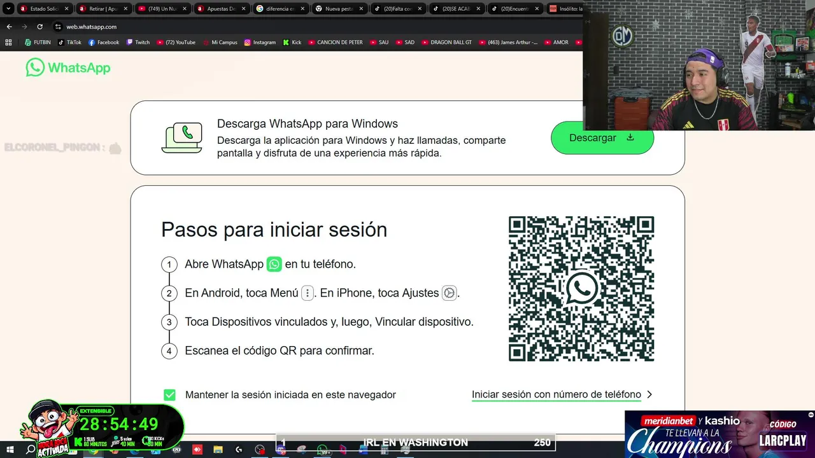Screen dimensions: 815x458
Task: Switch to the 'Retirar | Apu' tab
Action: pyautogui.click(x=103, y=9)
